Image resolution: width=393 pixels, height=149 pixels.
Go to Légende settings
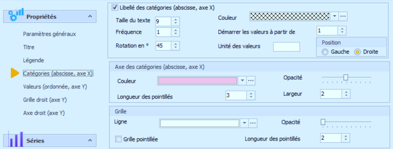(x=33, y=60)
